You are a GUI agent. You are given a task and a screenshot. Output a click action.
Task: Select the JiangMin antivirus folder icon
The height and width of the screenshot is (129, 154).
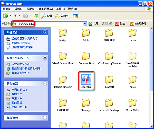click(86, 79)
